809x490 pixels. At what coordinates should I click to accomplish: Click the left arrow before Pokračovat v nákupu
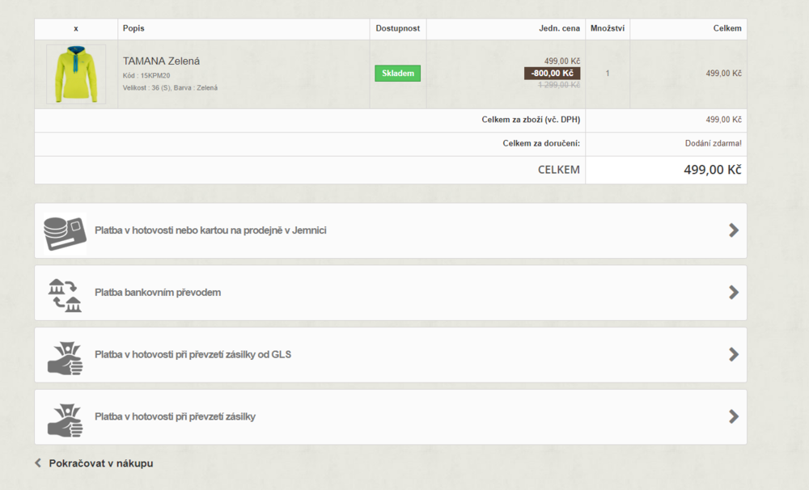(x=38, y=463)
